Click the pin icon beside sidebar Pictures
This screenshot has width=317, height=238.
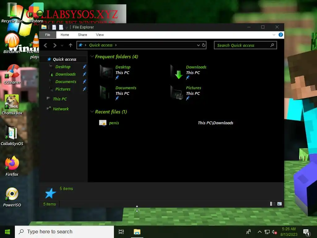click(85, 89)
